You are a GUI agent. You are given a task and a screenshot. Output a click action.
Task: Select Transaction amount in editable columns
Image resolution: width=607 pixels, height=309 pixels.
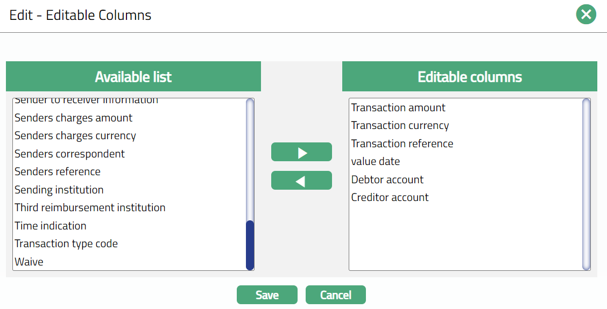coord(398,107)
